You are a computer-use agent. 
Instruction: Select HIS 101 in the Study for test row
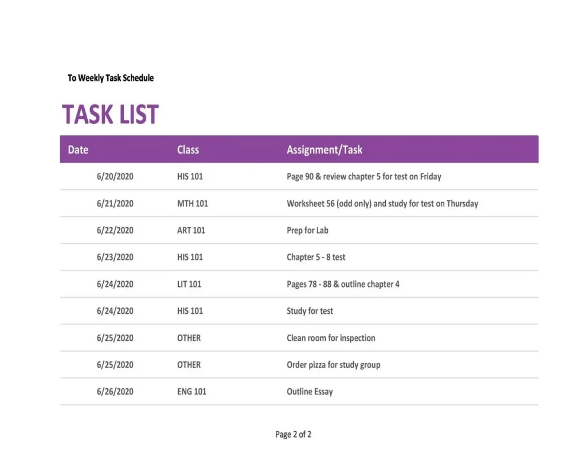coord(190,311)
